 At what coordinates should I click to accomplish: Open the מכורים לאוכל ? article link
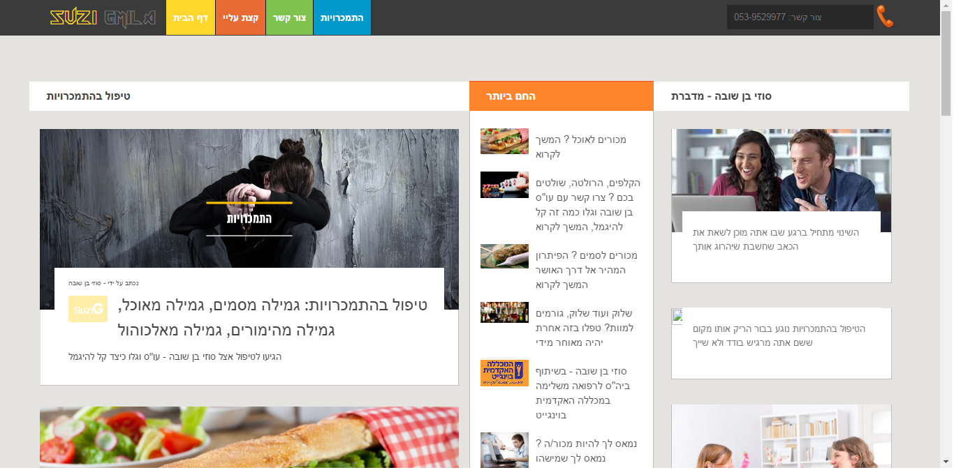tap(581, 146)
